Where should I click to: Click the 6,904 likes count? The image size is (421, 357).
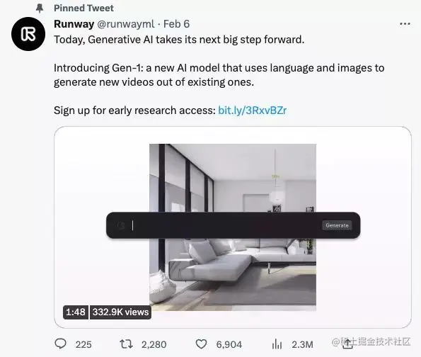229,344
